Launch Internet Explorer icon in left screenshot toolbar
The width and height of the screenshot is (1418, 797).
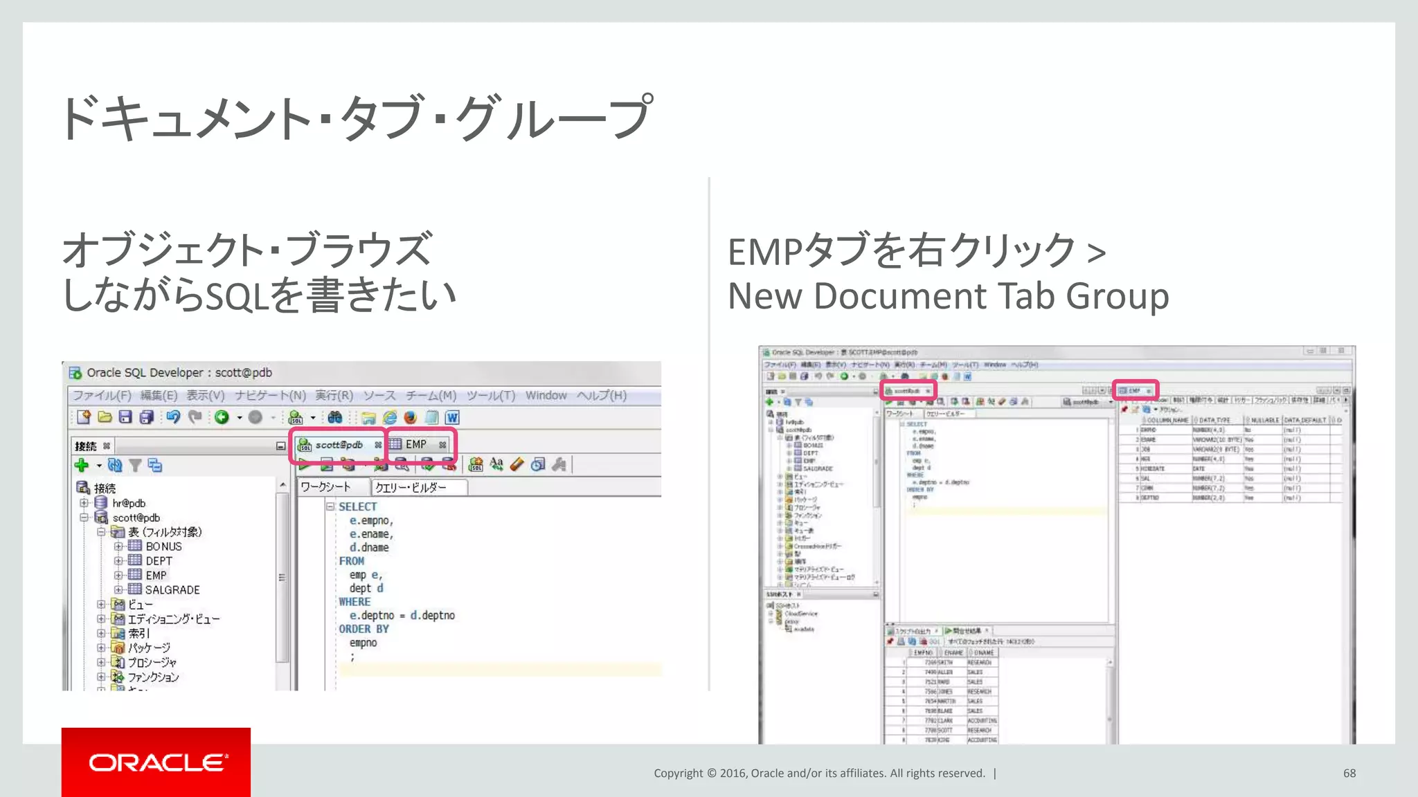pos(390,417)
